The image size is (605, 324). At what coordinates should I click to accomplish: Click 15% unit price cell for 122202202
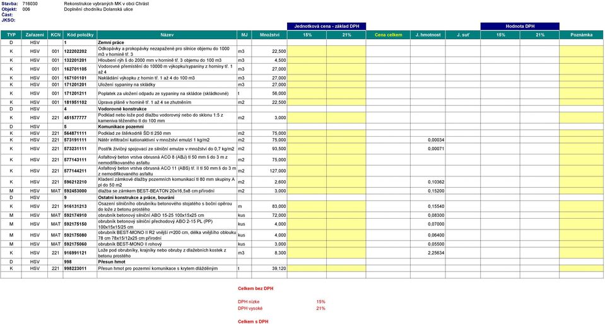[307, 51]
